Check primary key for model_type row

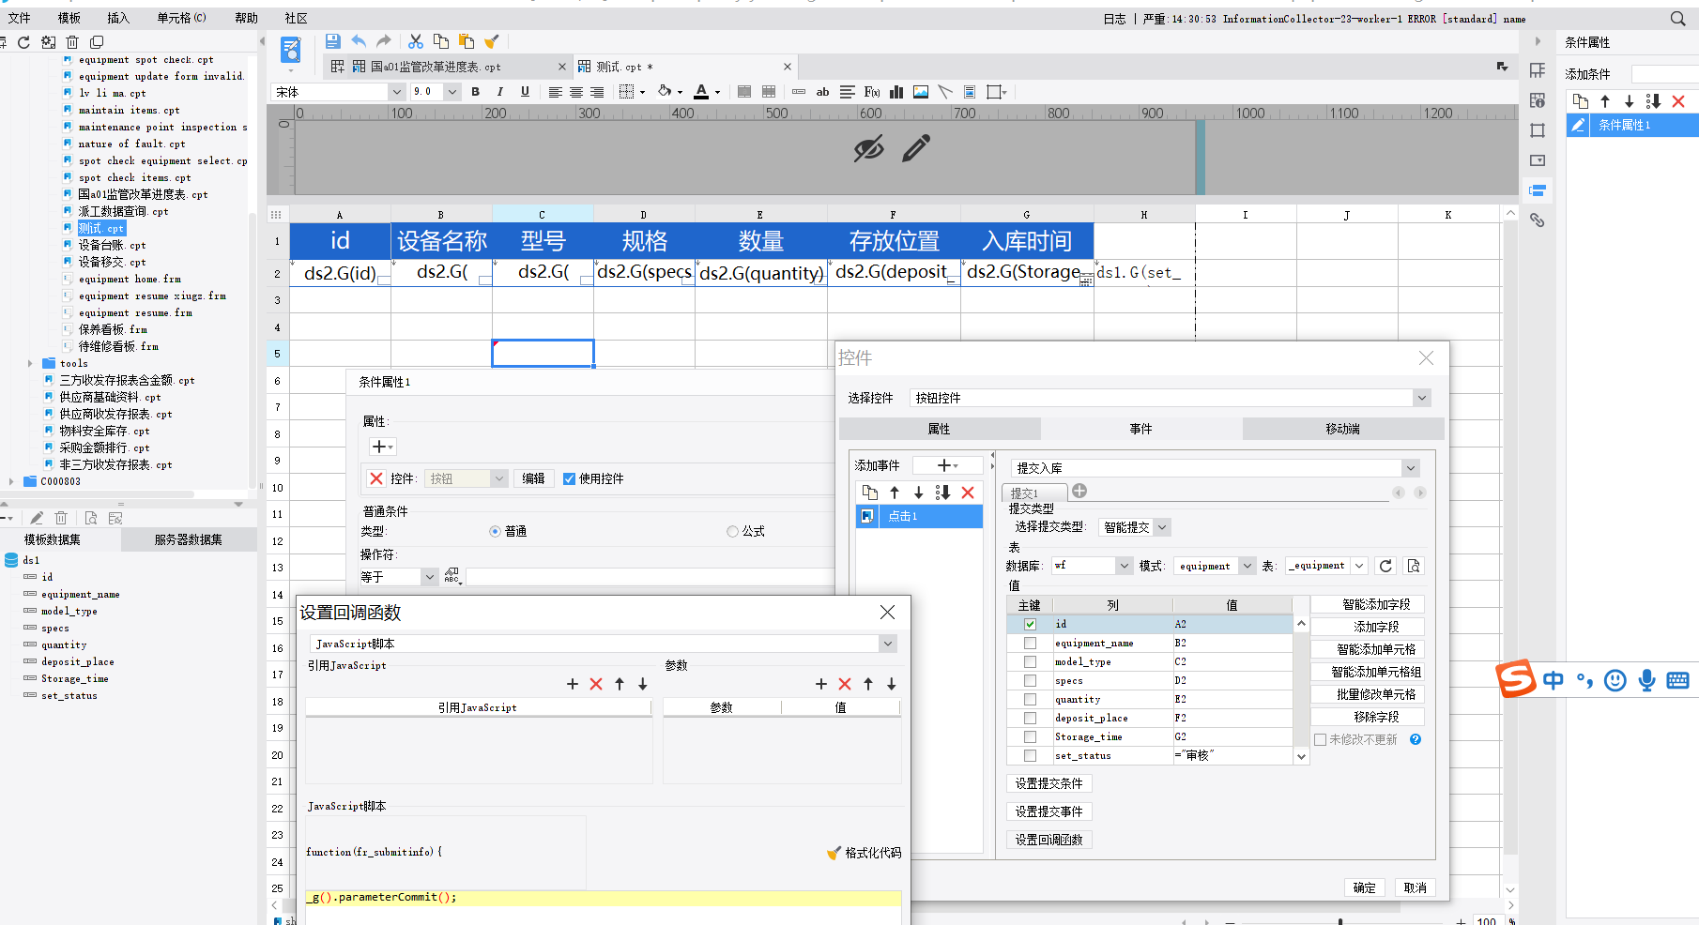pos(1030,661)
